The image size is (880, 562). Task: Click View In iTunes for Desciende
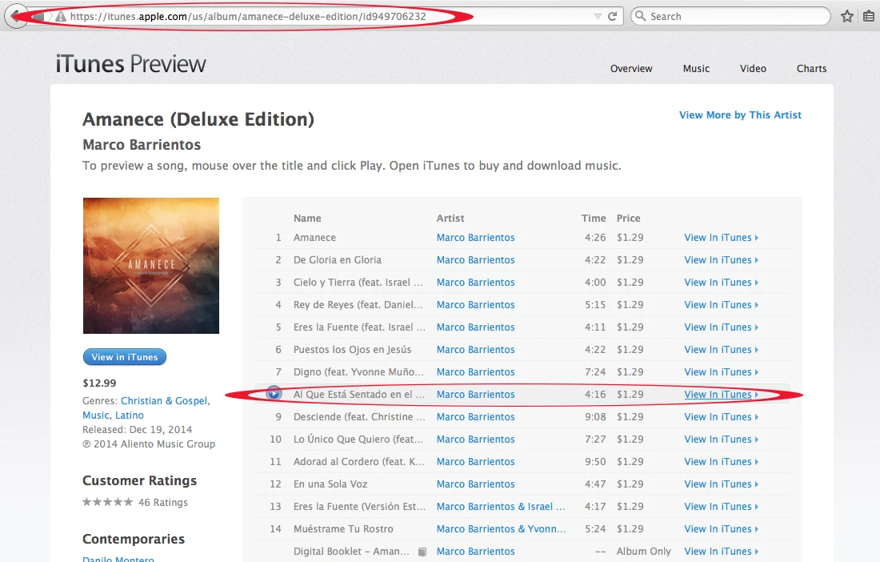[x=721, y=417]
